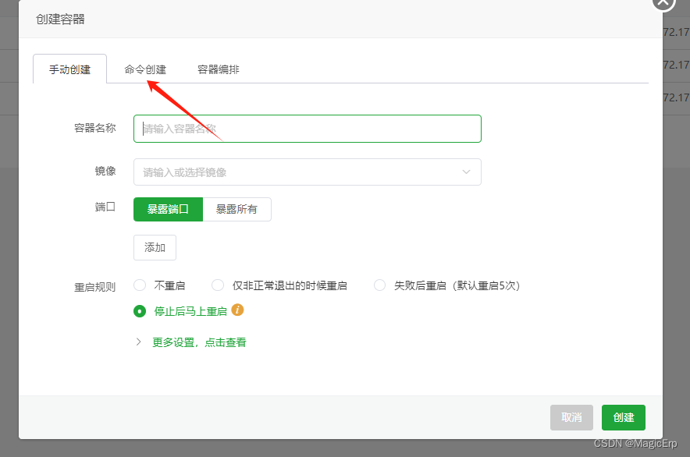Select the 手动创建 tab
The height and width of the screenshot is (457, 690).
[69, 69]
